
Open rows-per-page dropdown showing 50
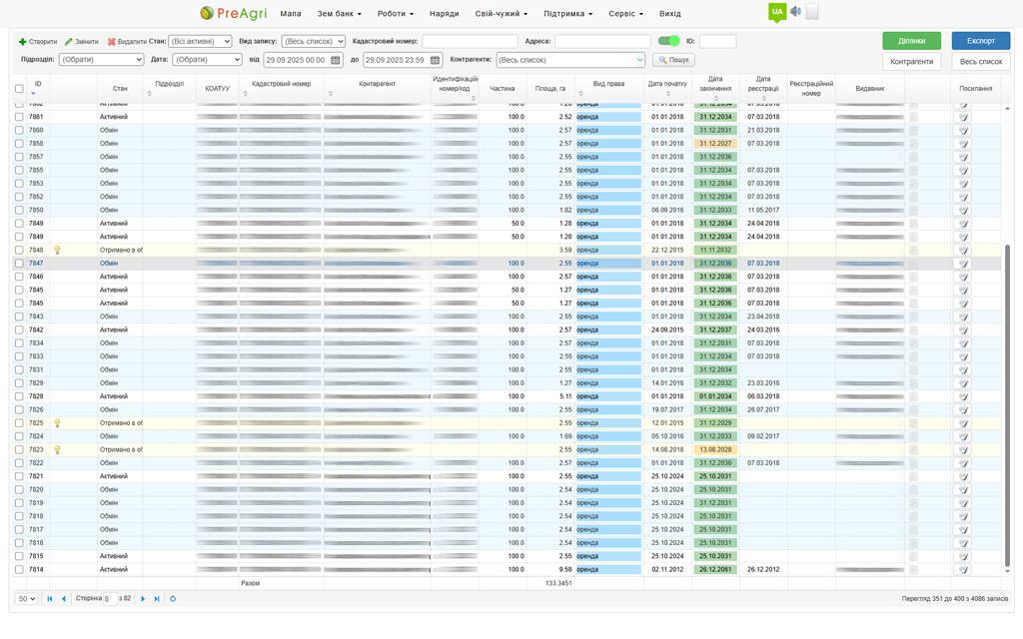tap(26, 598)
